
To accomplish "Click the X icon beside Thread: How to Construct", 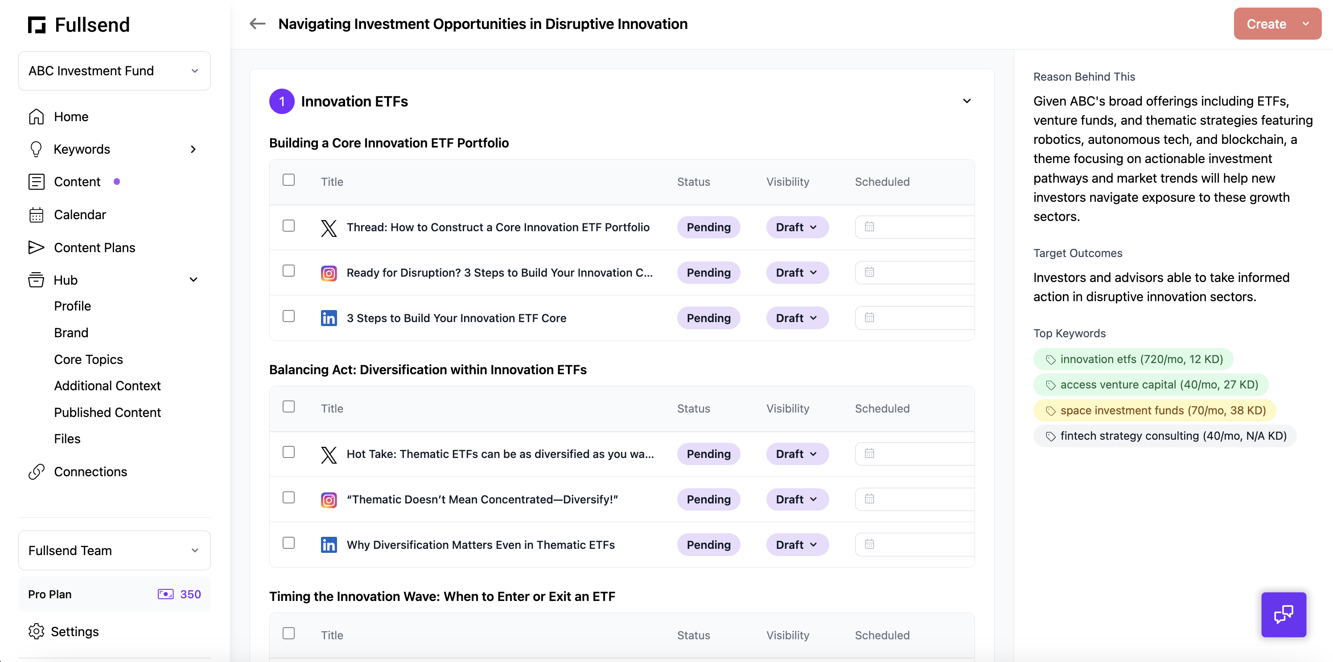I will (329, 228).
